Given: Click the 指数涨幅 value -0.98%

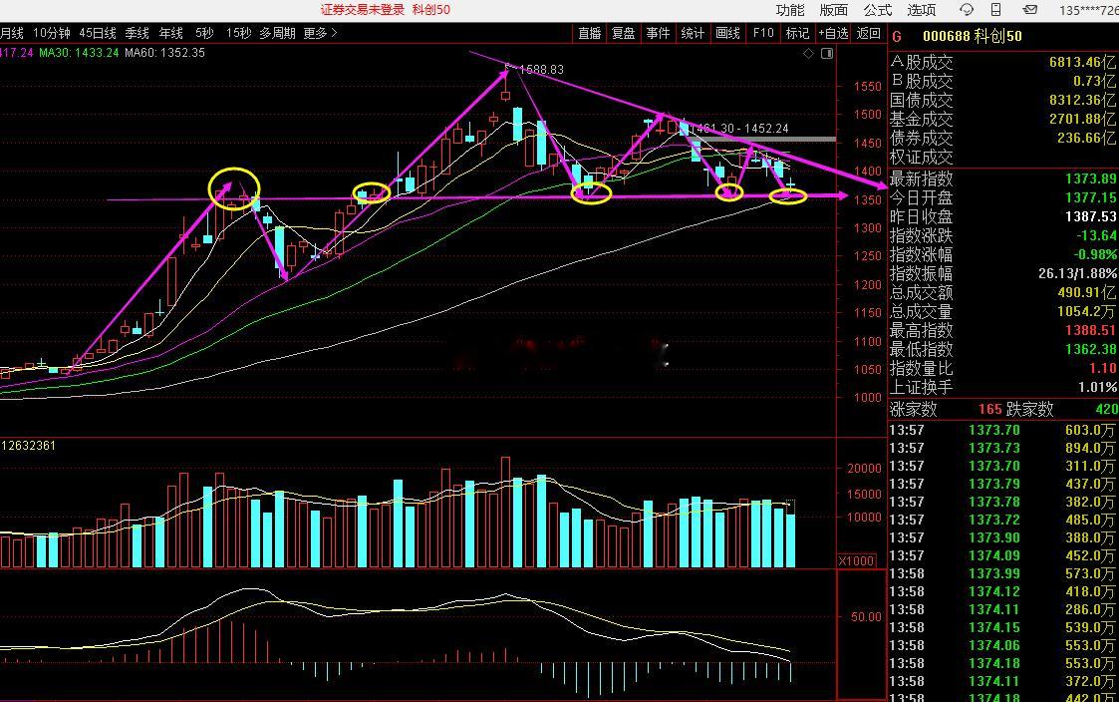Looking at the screenshot, I should click(1093, 254).
